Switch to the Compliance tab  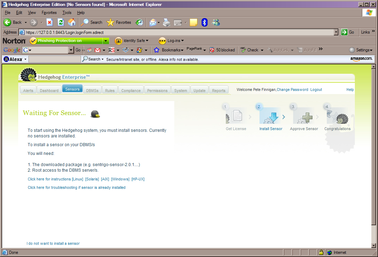coord(131,91)
